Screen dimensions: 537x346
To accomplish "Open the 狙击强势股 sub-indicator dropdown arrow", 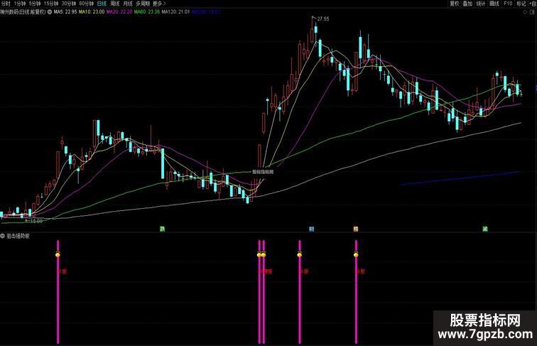I will coord(3,236).
